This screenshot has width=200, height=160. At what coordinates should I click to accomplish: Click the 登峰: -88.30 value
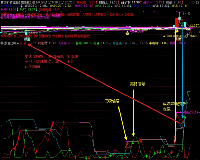point(84,43)
